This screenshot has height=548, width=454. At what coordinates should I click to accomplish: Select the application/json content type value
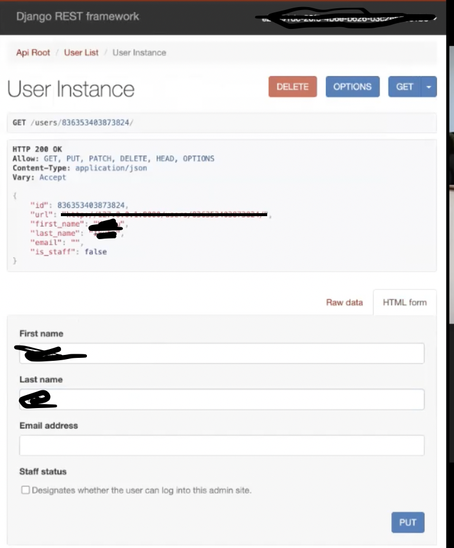click(111, 168)
